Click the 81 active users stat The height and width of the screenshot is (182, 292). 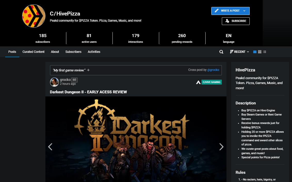[89, 38]
